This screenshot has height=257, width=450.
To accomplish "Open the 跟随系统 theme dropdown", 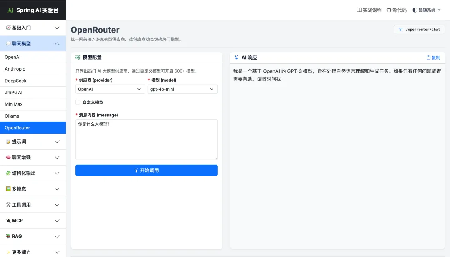I will [427, 10].
